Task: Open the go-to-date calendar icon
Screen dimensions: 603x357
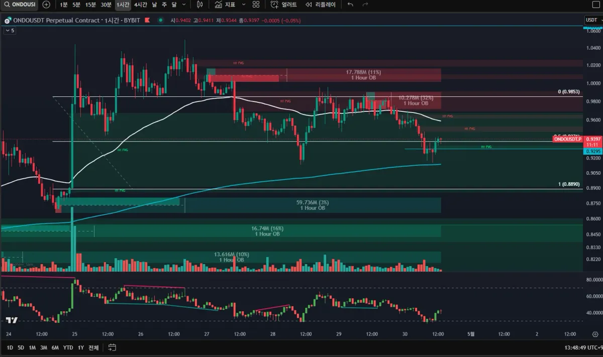Action: coord(112,347)
